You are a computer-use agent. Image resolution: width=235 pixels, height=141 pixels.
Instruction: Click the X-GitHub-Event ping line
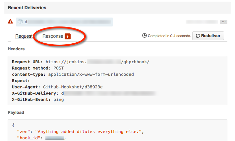point(38,100)
